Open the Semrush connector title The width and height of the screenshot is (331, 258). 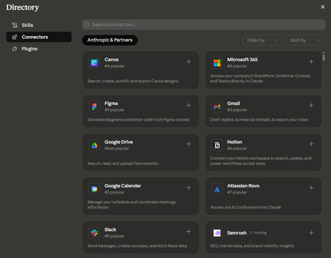[x=237, y=233]
